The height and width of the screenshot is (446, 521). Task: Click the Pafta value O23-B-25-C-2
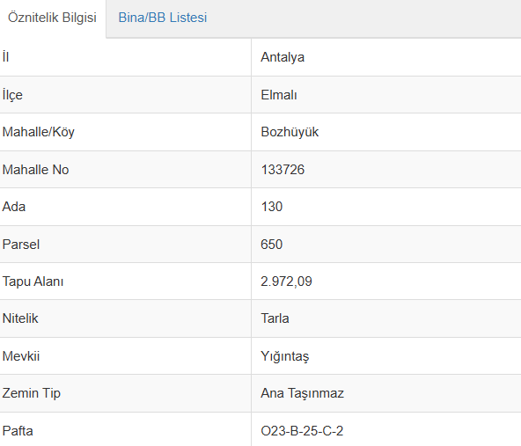(x=302, y=431)
